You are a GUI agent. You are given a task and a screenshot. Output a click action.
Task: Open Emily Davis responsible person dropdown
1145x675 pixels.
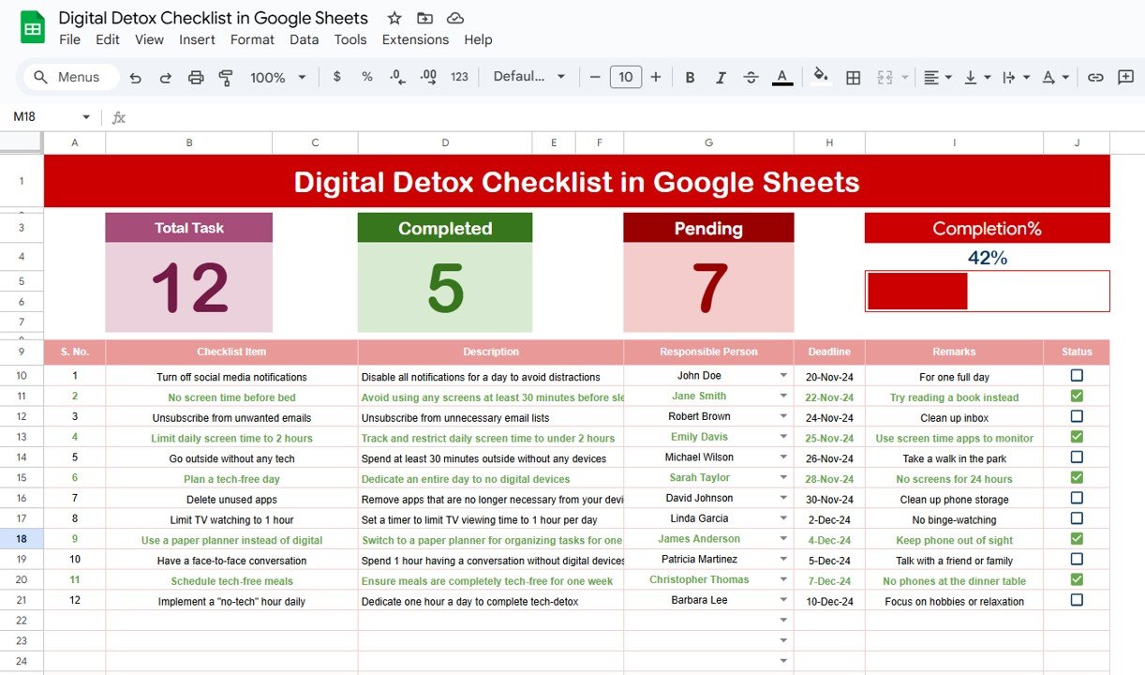tap(783, 437)
